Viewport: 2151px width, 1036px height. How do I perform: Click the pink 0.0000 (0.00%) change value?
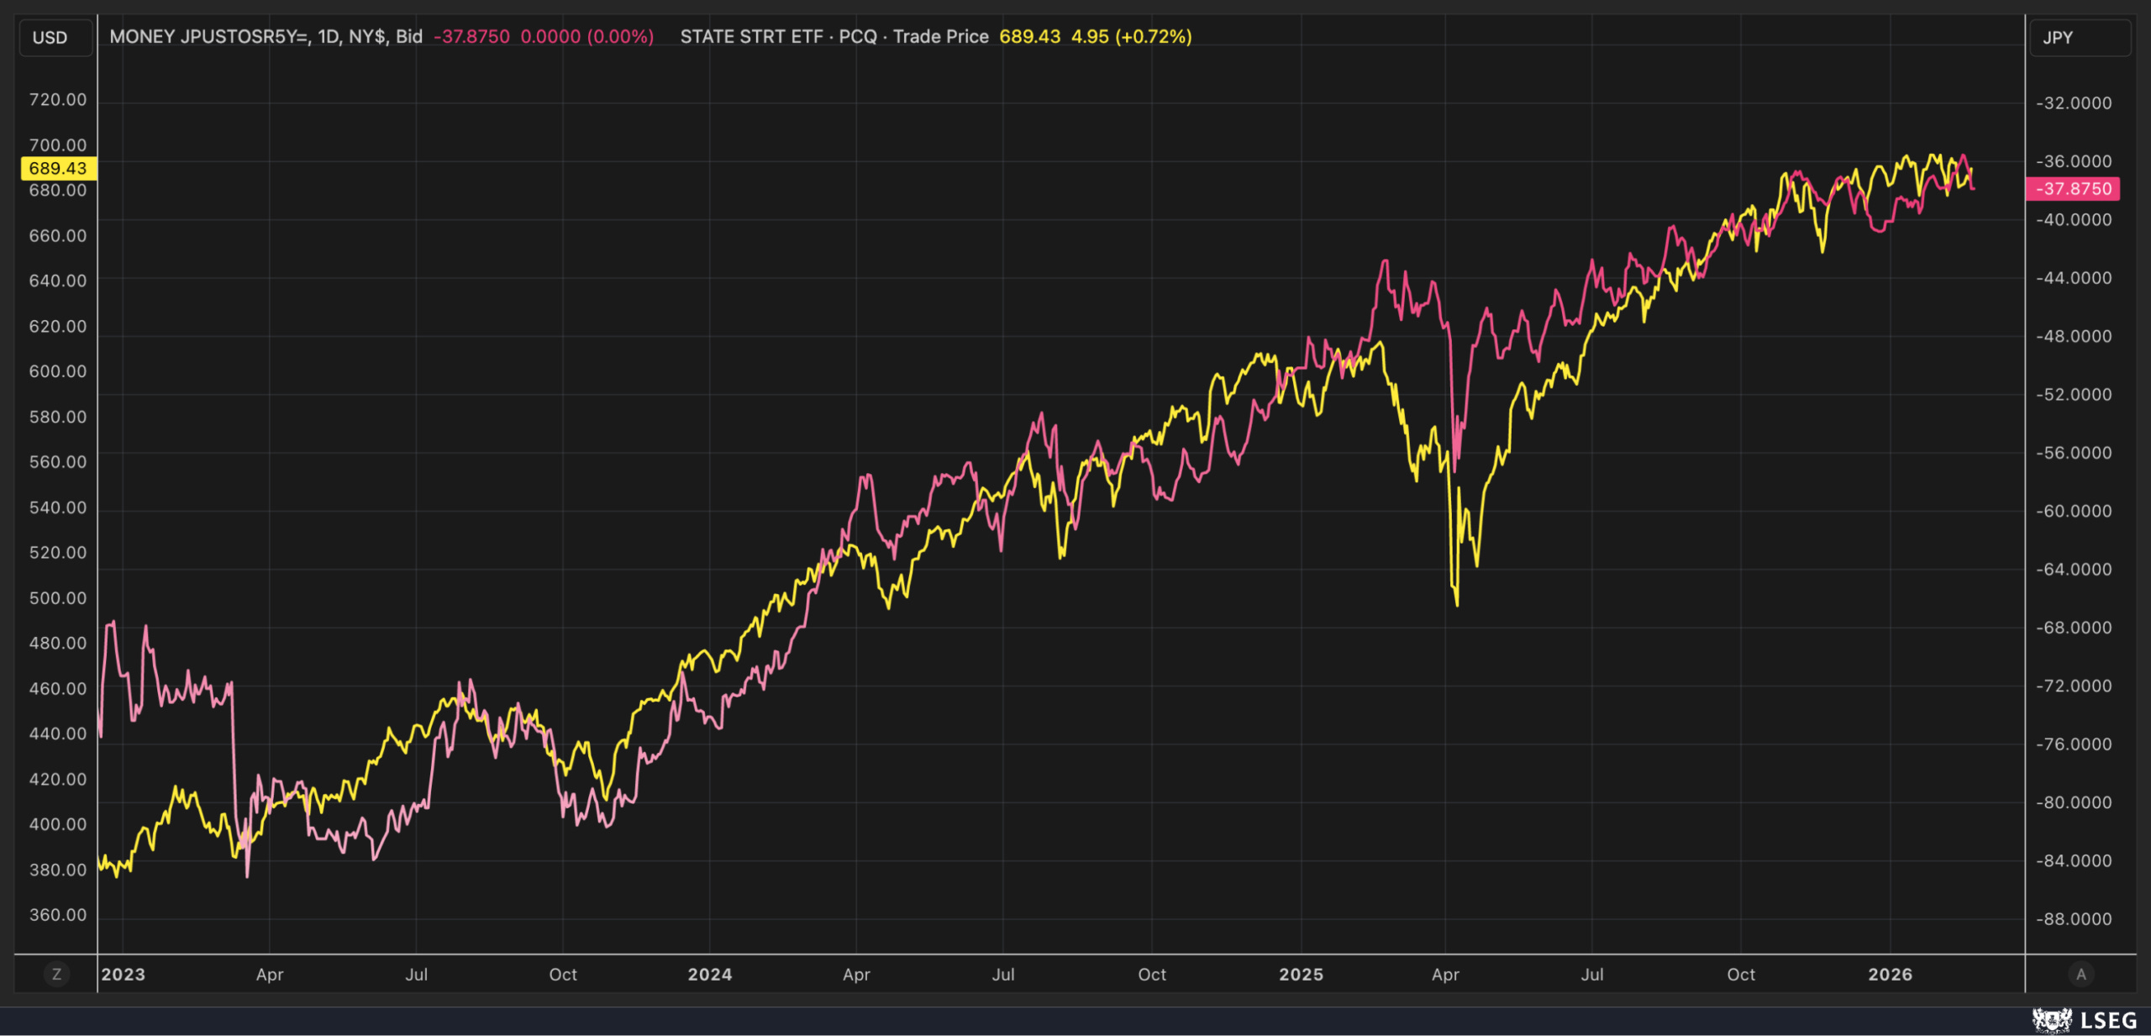point(586,37)
